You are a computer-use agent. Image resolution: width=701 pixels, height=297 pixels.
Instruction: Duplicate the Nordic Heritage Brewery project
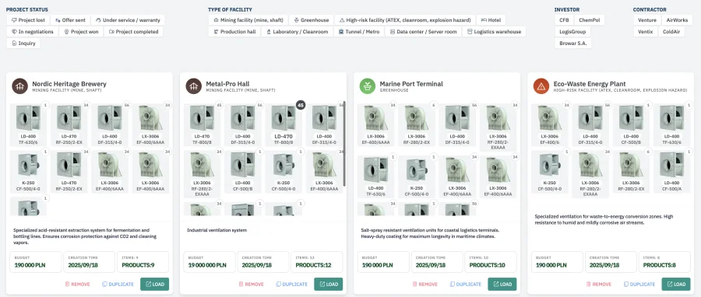coord(118,284)
